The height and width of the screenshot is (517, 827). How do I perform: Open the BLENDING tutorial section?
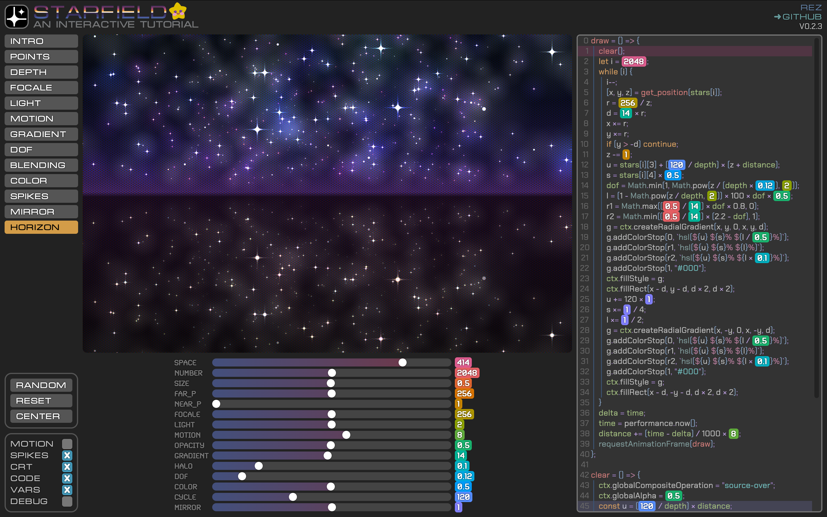(x=41, y=165)
